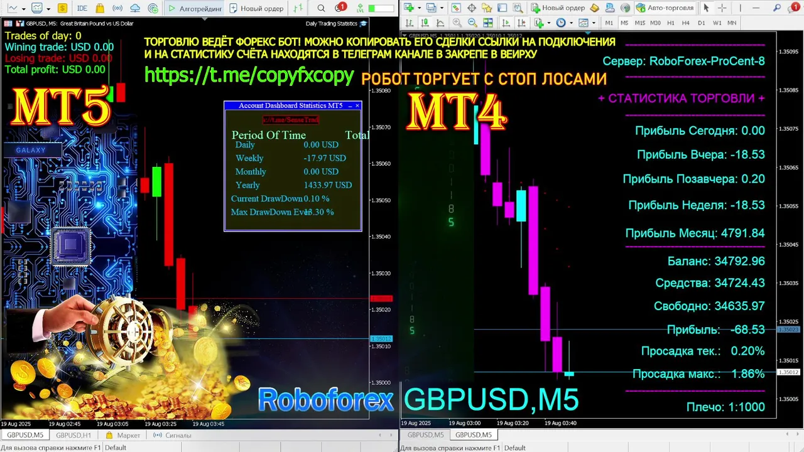This screenshot has width=804, height=452.
Task: Click the zoom in icon in MT4 toolbar
Action: coord(457,23)
